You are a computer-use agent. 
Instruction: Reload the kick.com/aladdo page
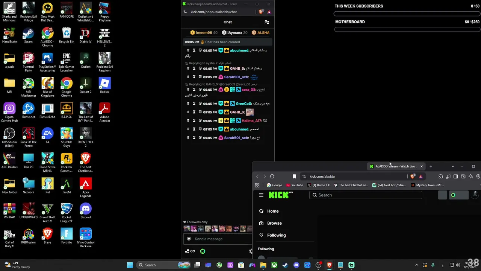pos(272,176)
